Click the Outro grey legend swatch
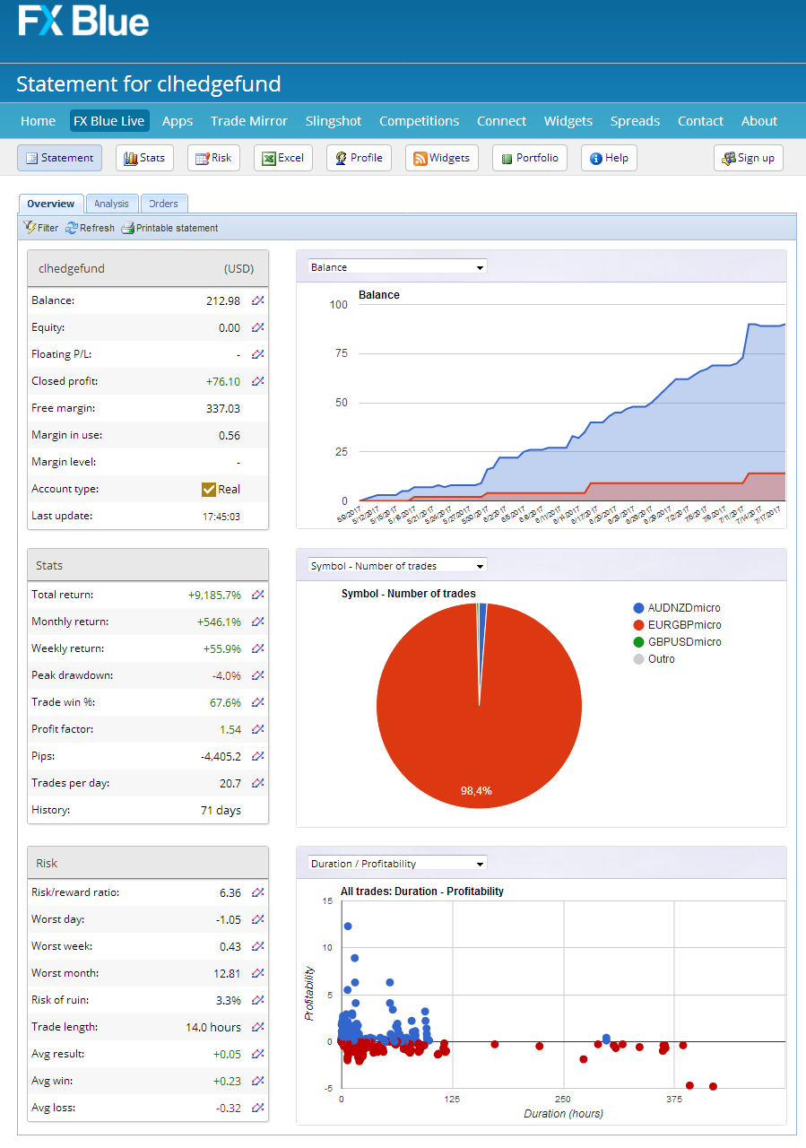Screen dimensions: 806x1148 638,659
